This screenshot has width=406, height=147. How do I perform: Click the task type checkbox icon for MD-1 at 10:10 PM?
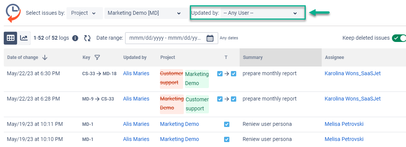point(227,139)
